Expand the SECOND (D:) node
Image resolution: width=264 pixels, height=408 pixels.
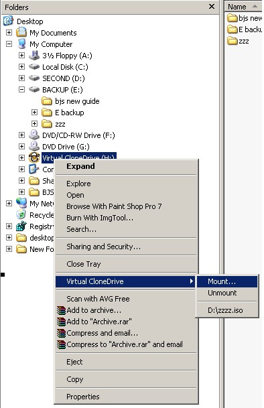click(x=22, y=78)
